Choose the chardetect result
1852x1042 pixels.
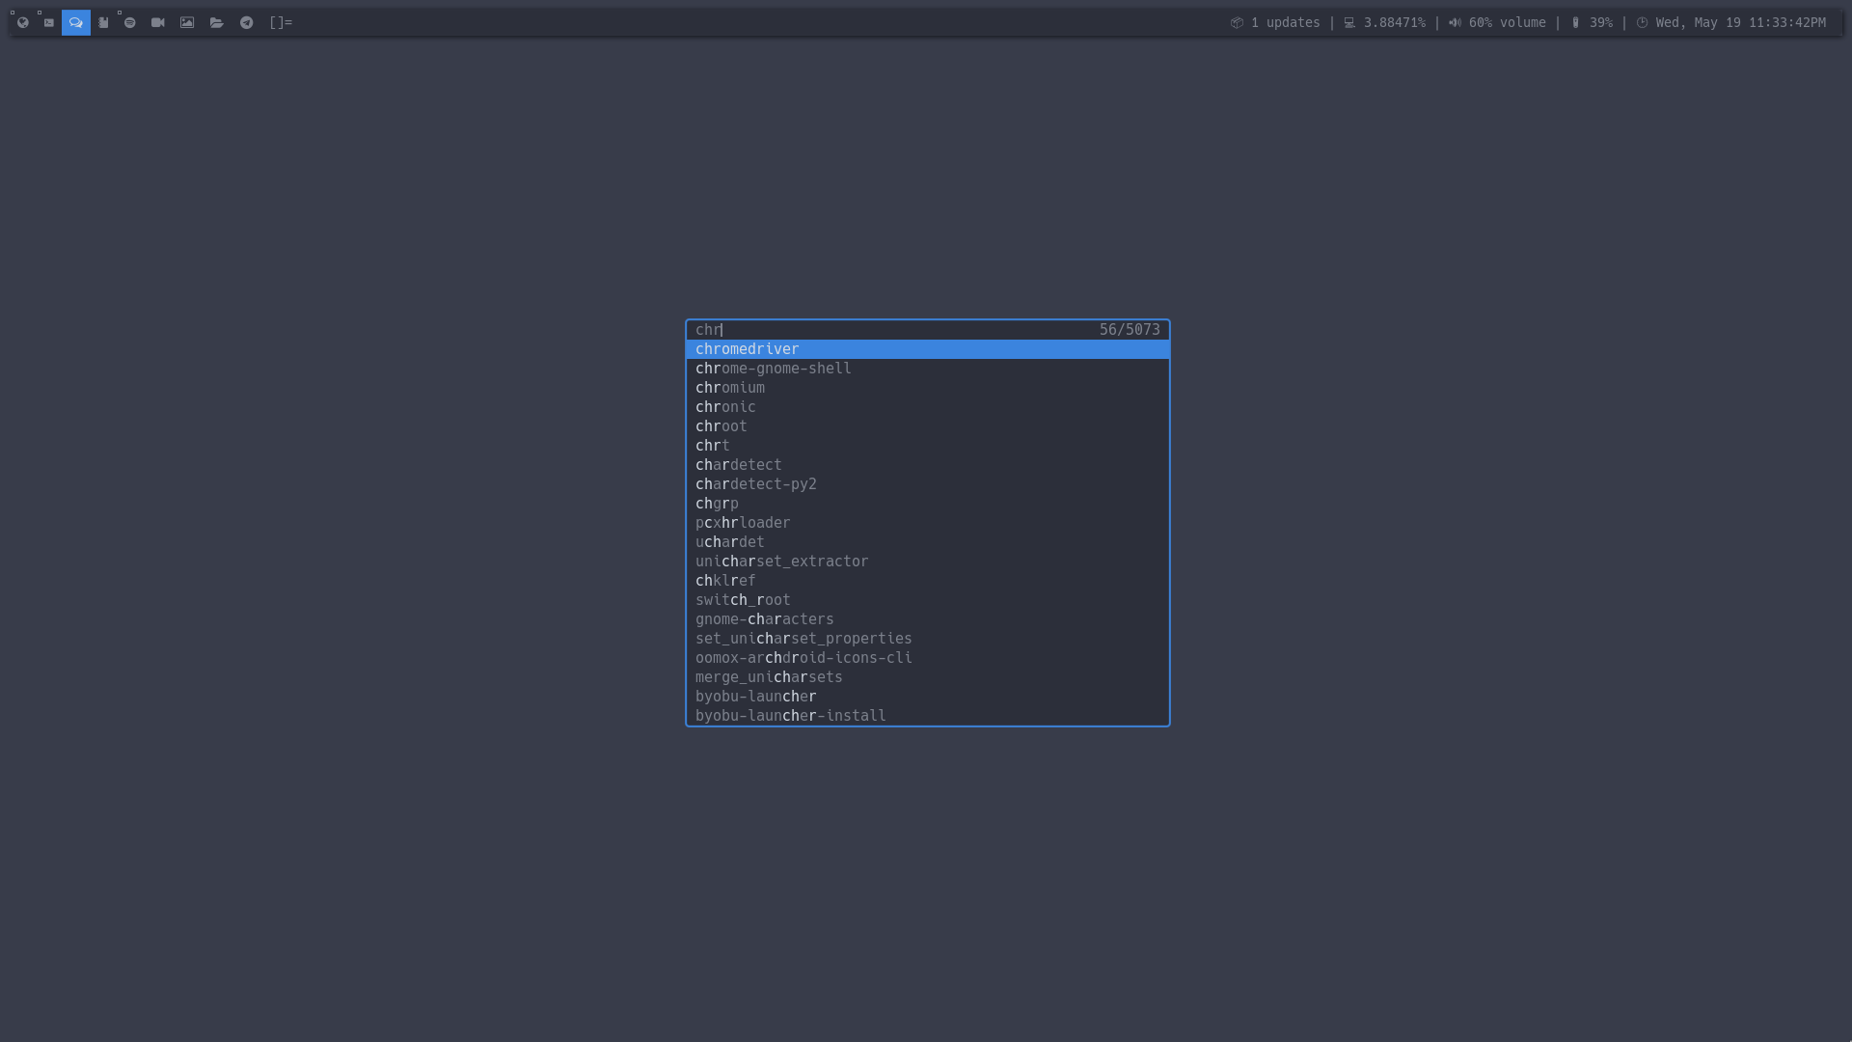tap(928, 465)
